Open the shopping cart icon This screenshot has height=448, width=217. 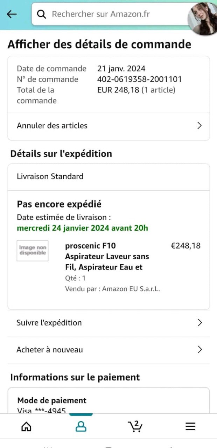[x=135, y=426]
